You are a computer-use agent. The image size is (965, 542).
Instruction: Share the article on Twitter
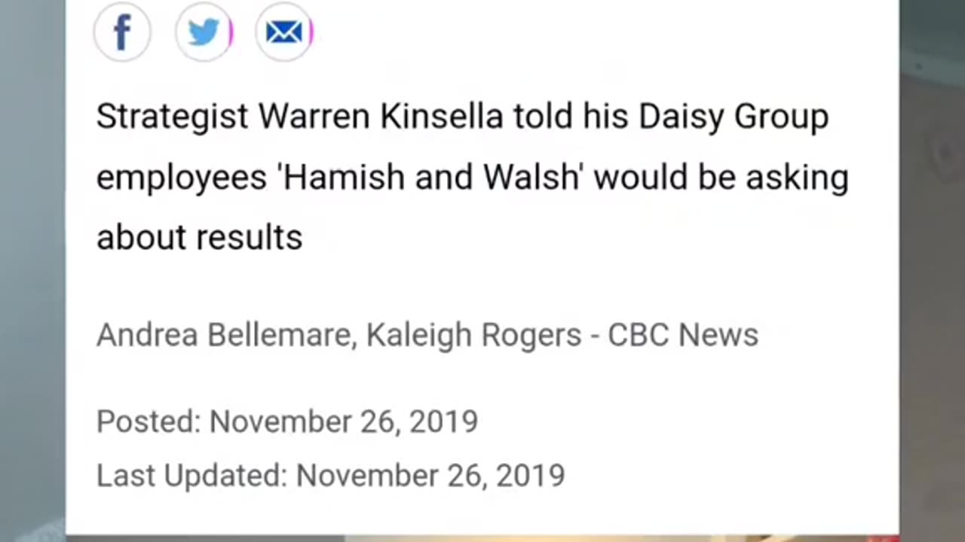point(204,32)
